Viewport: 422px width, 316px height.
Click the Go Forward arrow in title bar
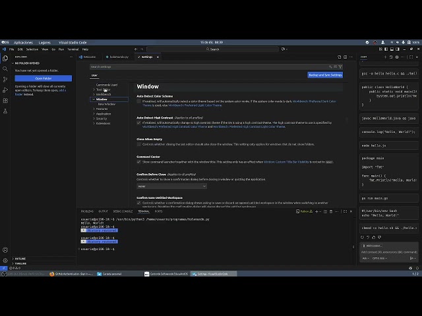coord(142,49)
